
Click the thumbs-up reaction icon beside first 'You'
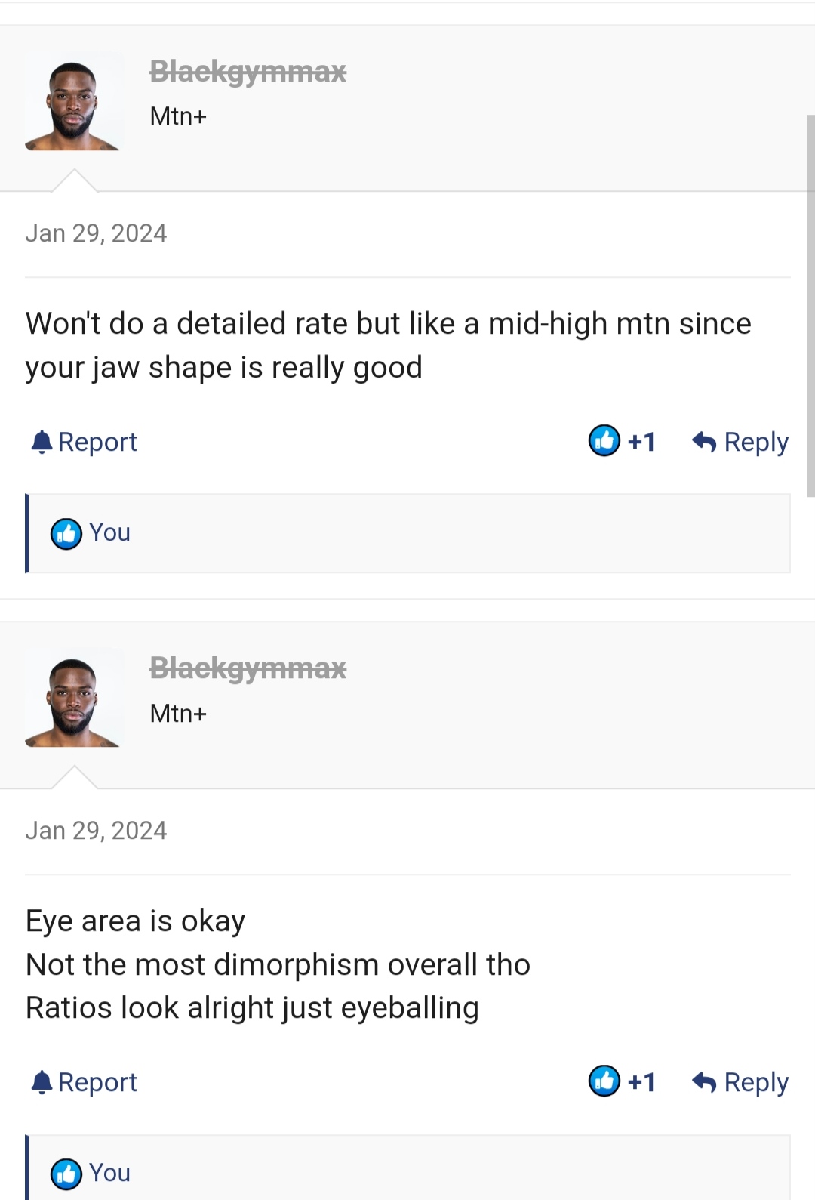click(66, 534)
